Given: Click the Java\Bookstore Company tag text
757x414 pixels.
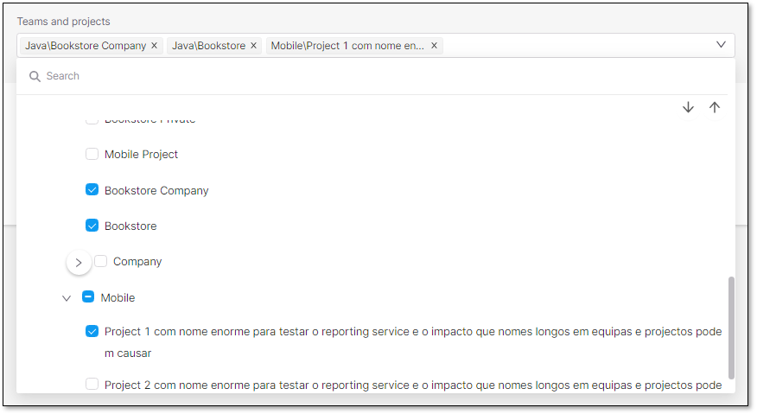Looking at the screenshot, I should coord(86,46).
